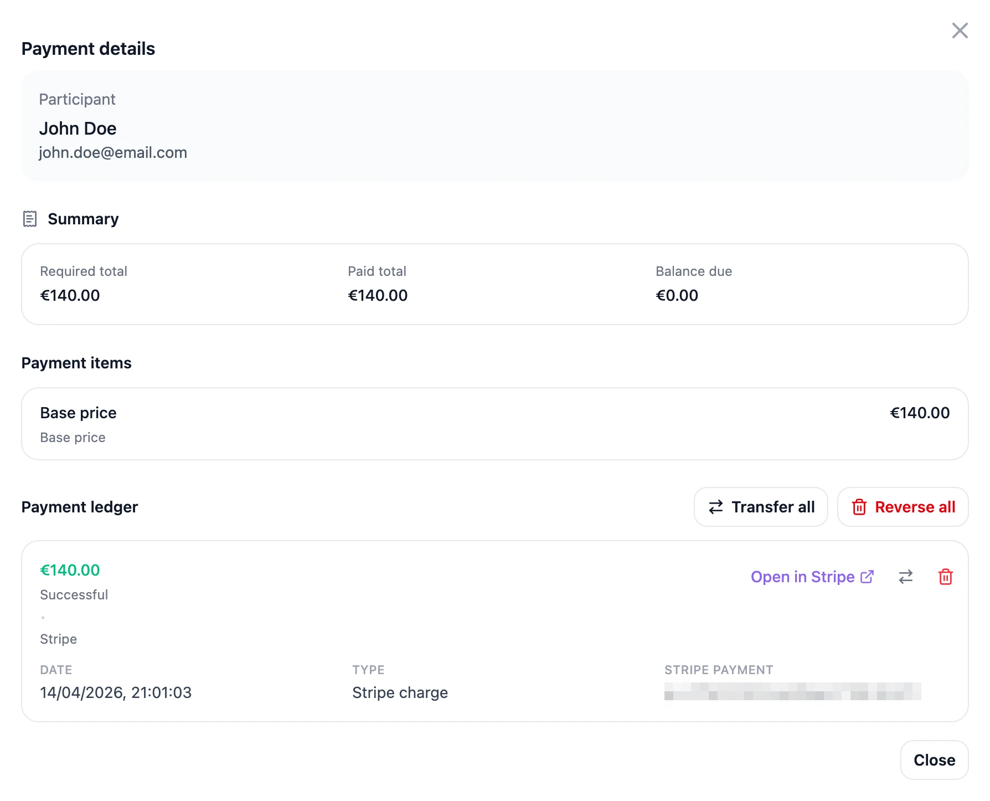Select the participant name John Doe

tap(78, 129)
